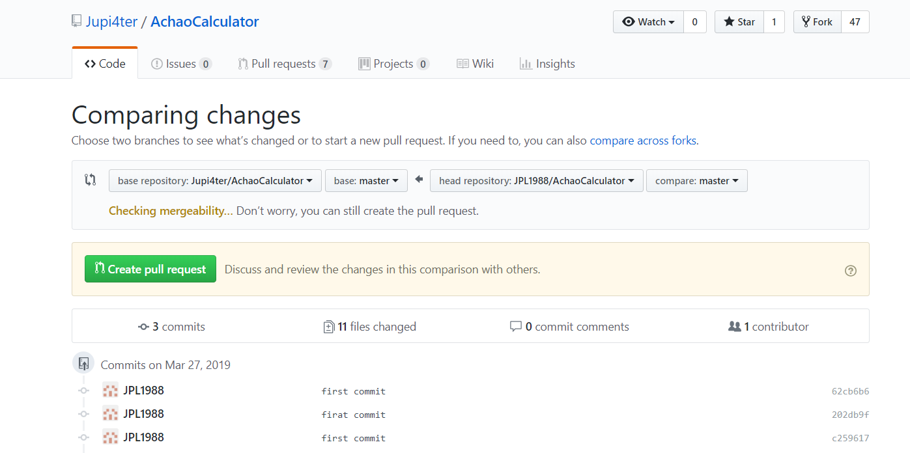Switch to the Issues tab
Viewport: 910px width, 453px height.
(181, 64)
